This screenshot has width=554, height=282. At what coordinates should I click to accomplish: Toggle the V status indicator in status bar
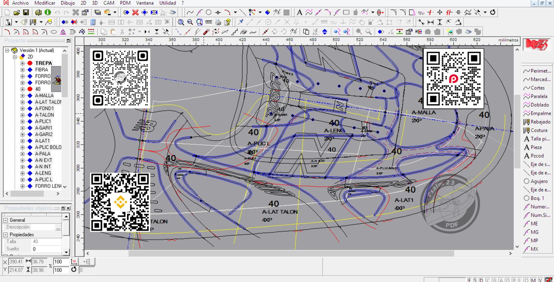tap(540, 280)
